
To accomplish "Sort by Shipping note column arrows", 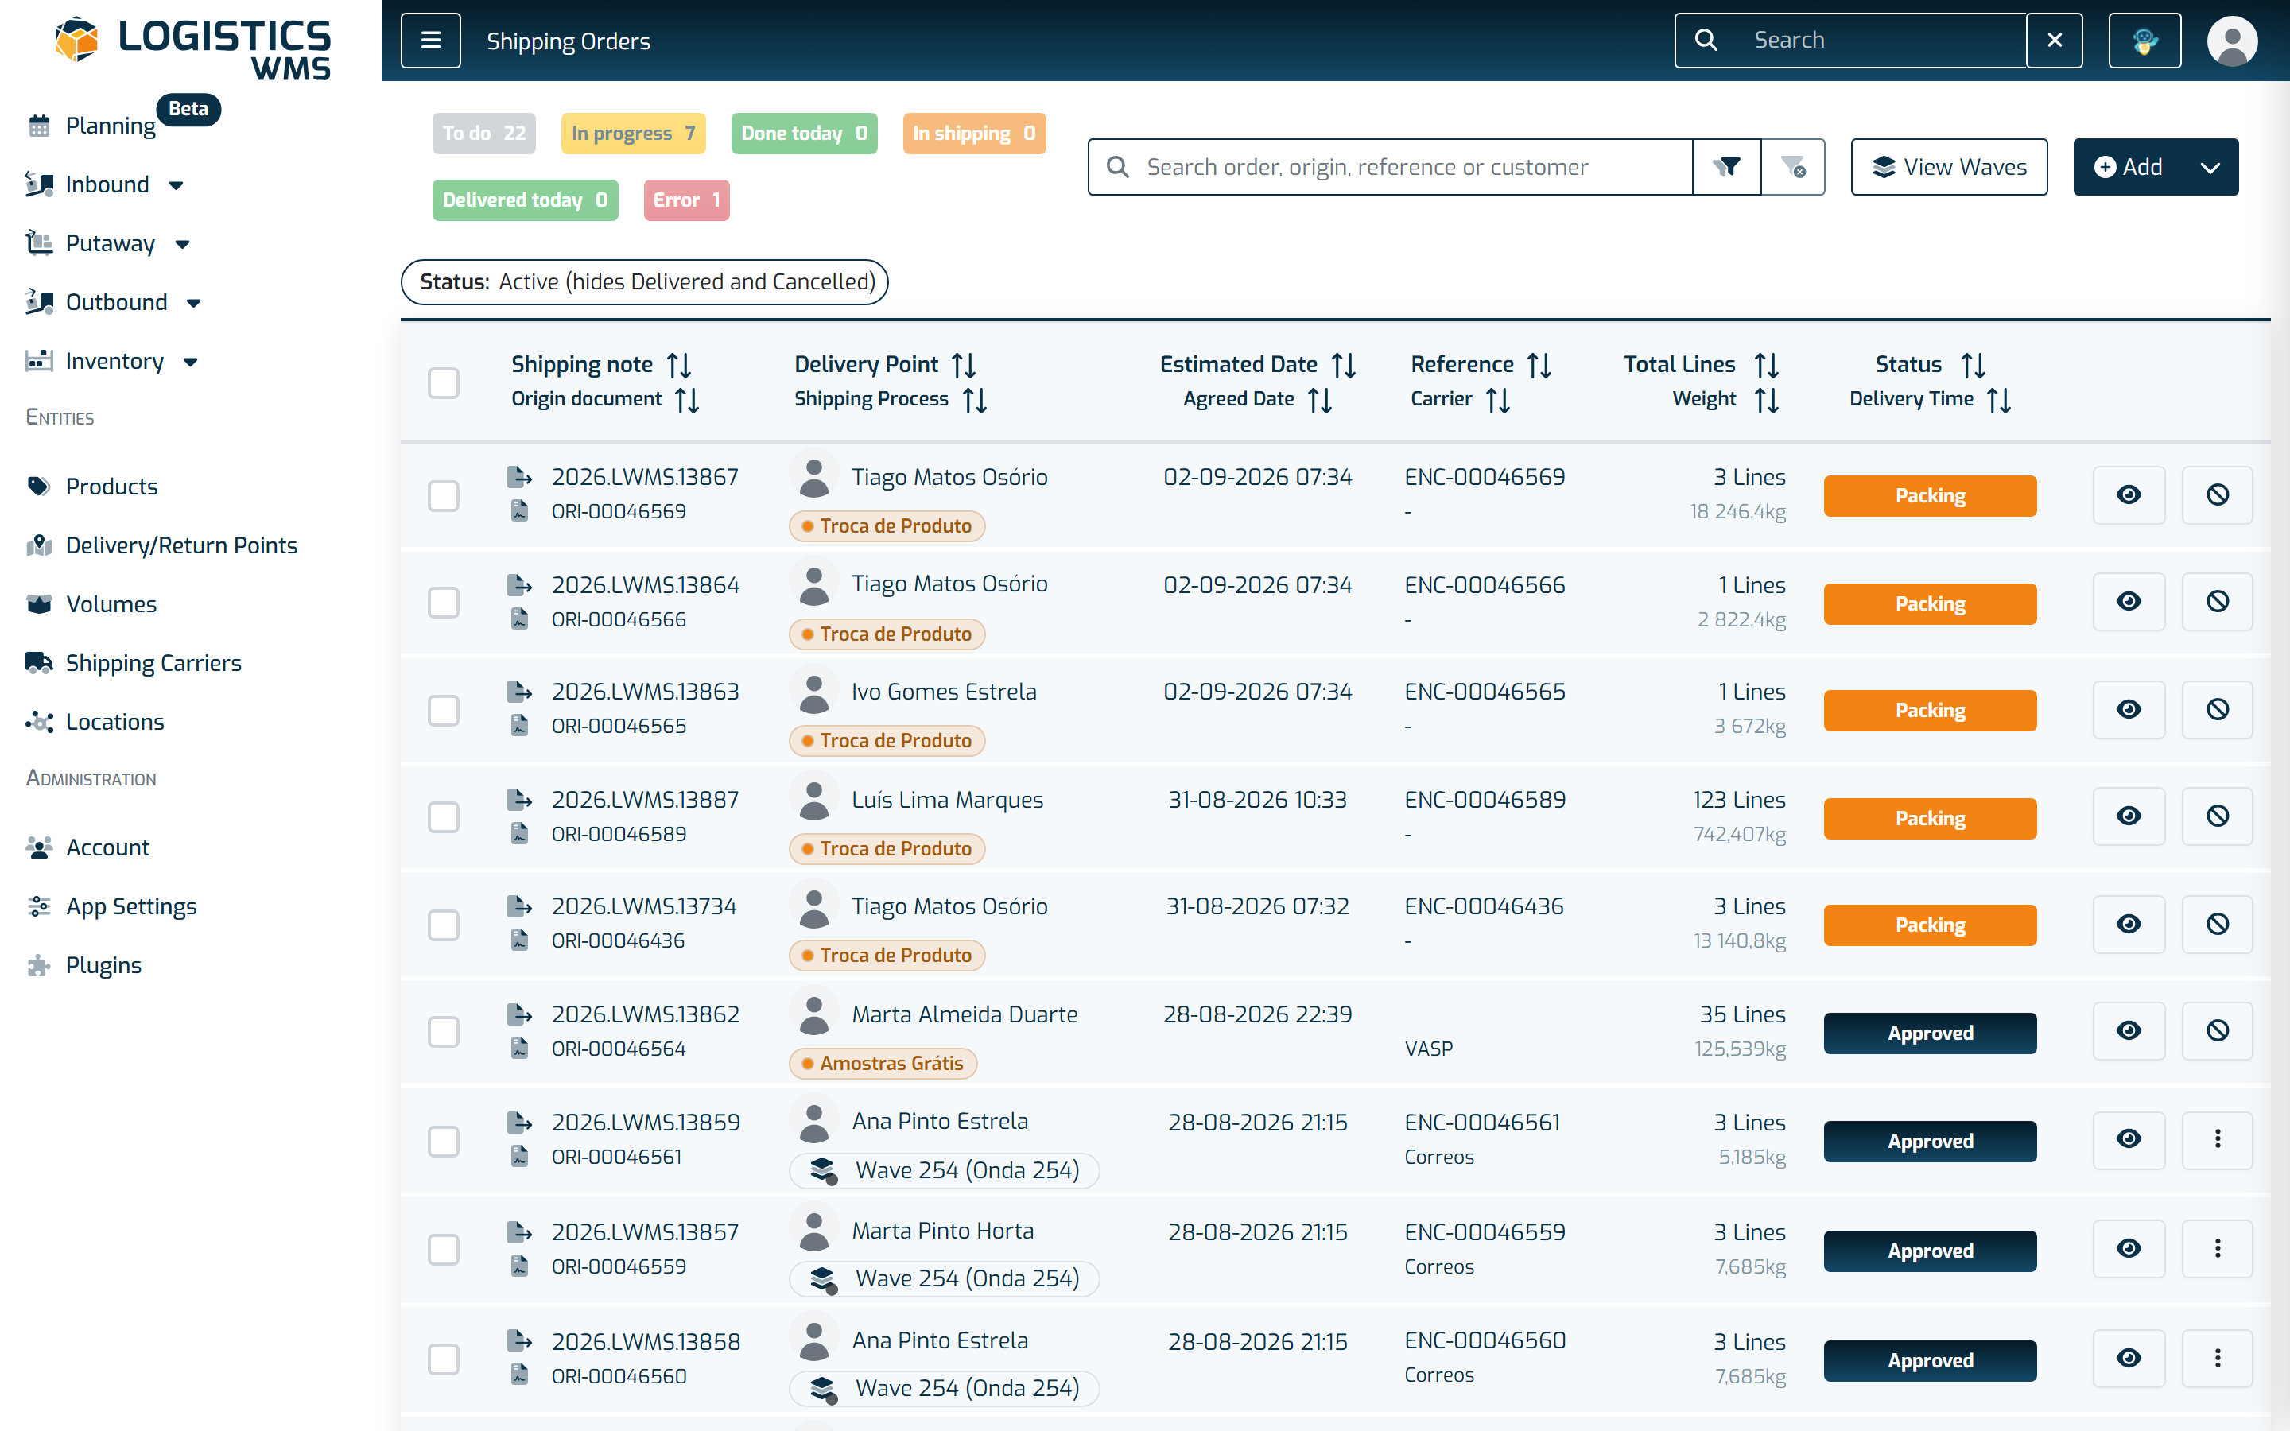I will [679, 366].
